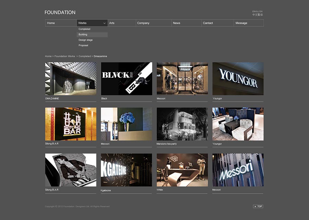Screen dimensions: 309x220
Task: Open the Youngor lounge chairs thumbnail
Action: (238, 124)
